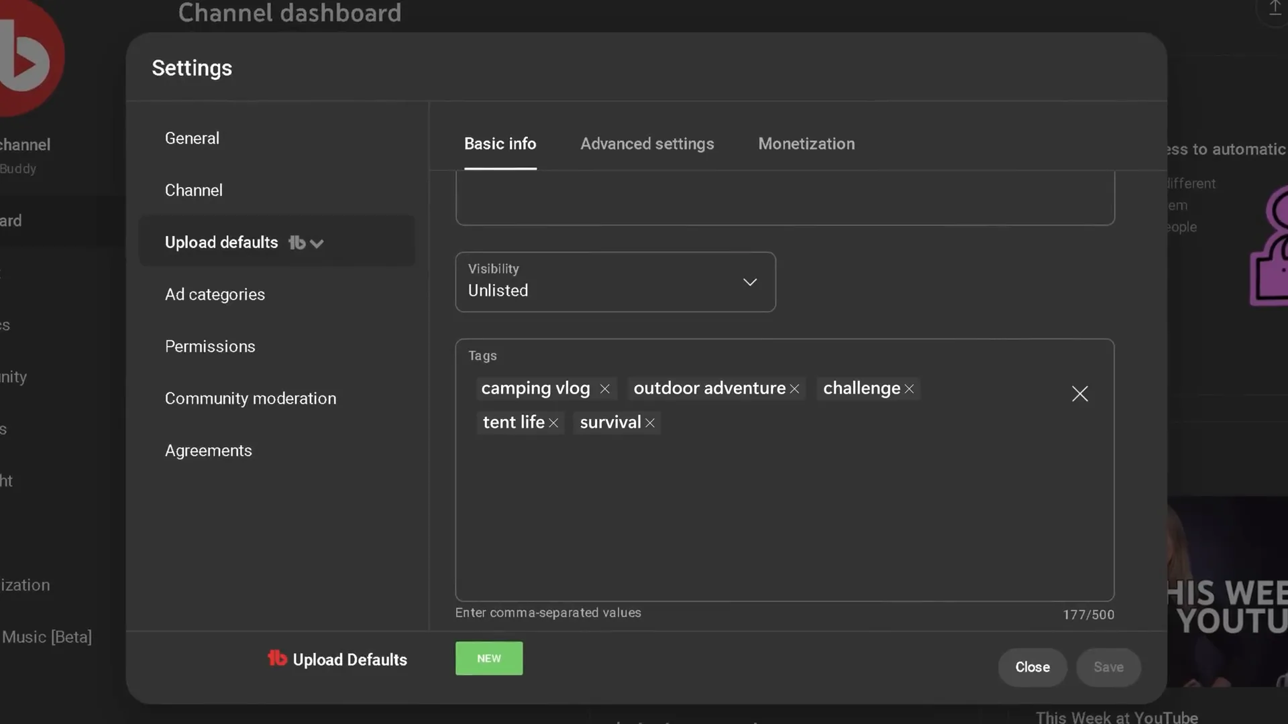
Task: Remove the "tent life" tag
Action: click(x=554, y=422)
